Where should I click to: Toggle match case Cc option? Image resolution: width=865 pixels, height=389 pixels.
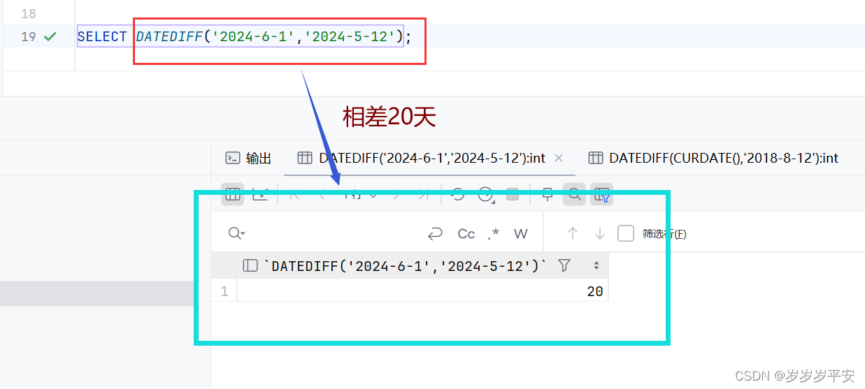coord(466,234)
